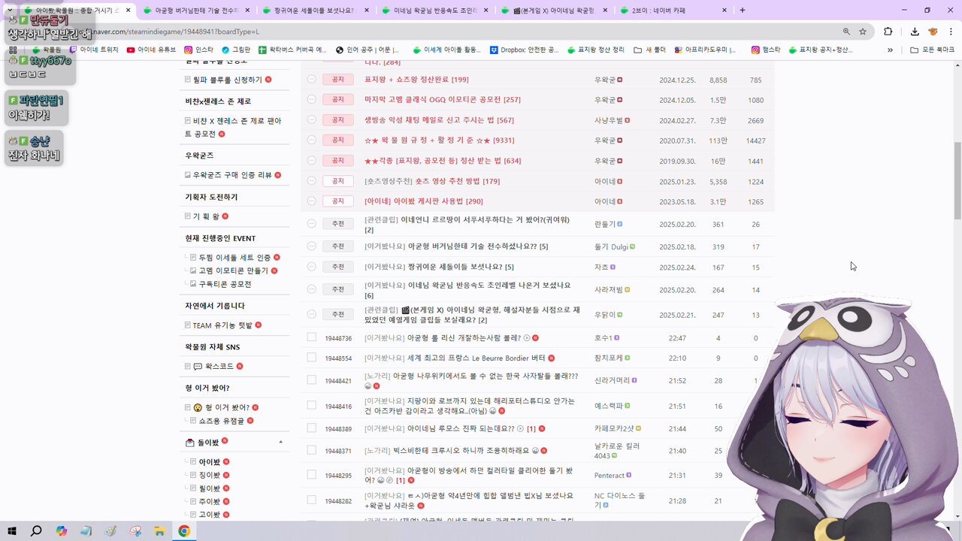Viewport: 962px width, 541px height.
Task: Open the 쇼츠용 유잼글 board
Action: point(221,421)
